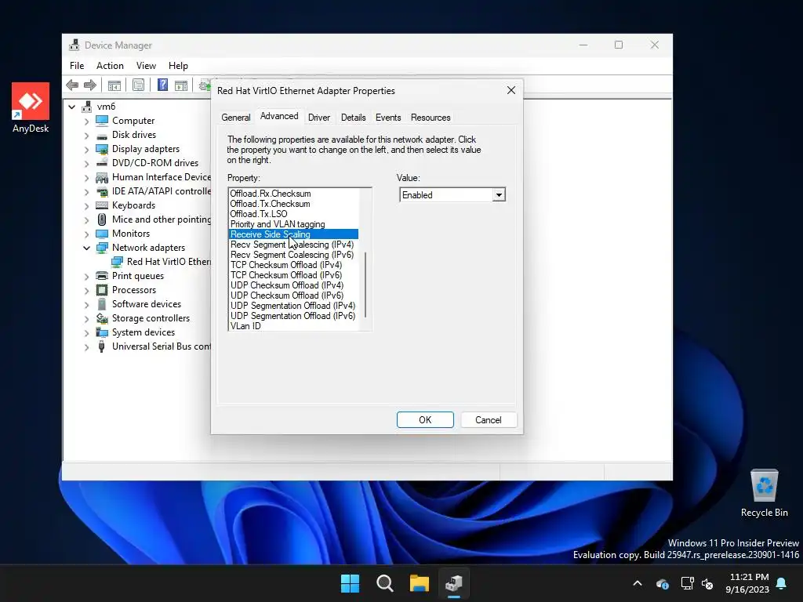Image resolution: width=803 pixels, height=602 pixels.
Task: Select the Red Hat VirtIO adapter tree icon
Action: (118, 262)
